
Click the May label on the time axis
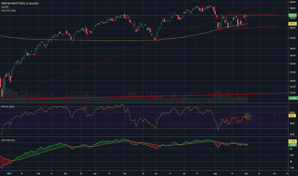pos(125,173)
